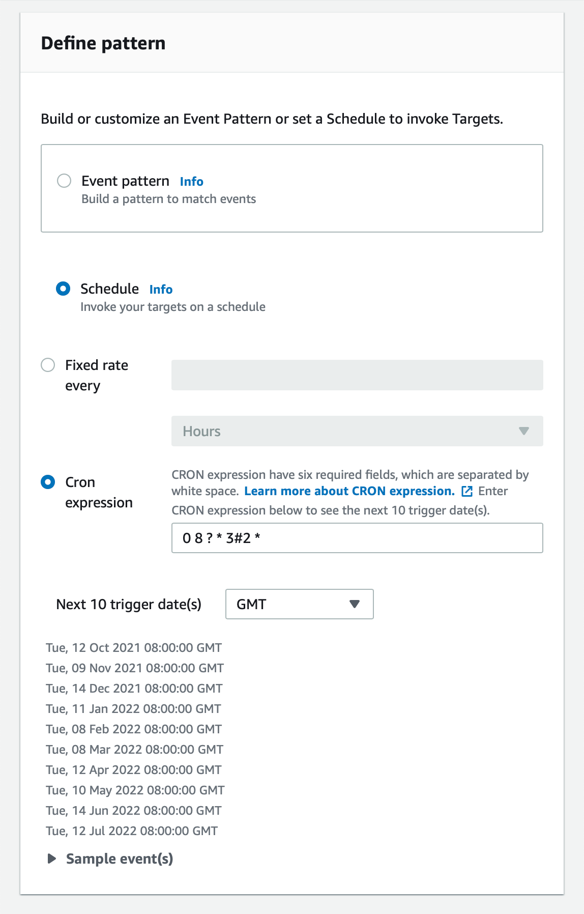584x914 pixels.
Task: Click the Hours dropdown arrow icon
Action: tap(524, 431)
